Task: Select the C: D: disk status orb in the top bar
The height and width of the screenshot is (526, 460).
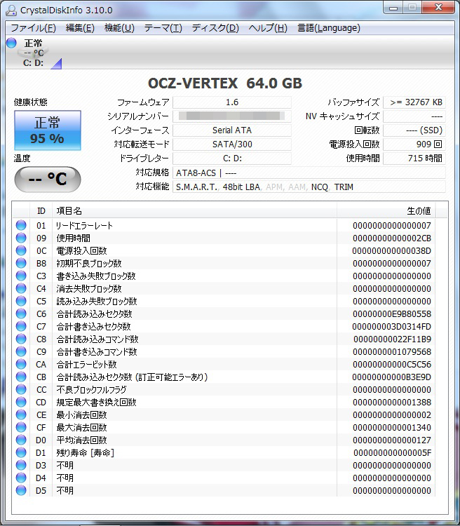Action: [x=11, y=43]
